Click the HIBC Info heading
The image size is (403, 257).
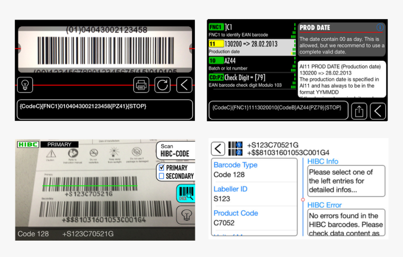pos(323,161)
